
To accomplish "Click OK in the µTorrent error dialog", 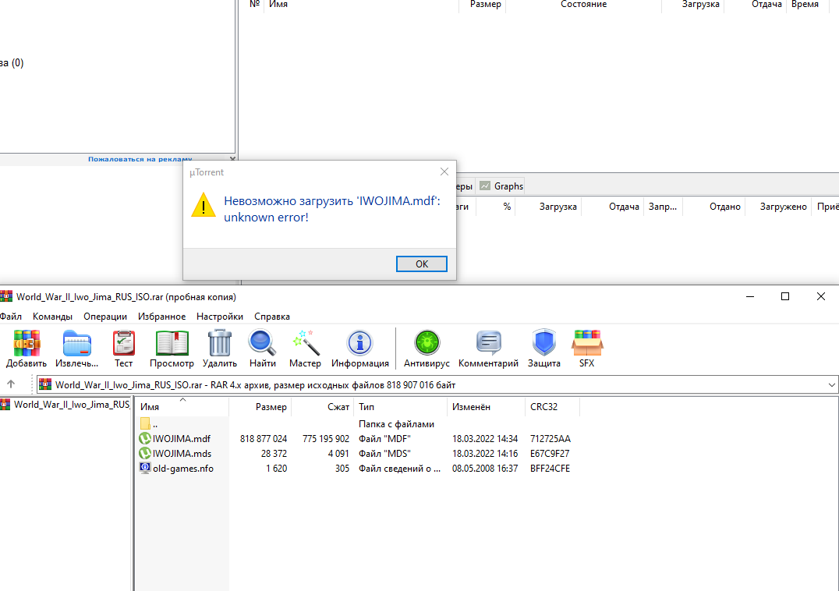I will coord(422,264).
